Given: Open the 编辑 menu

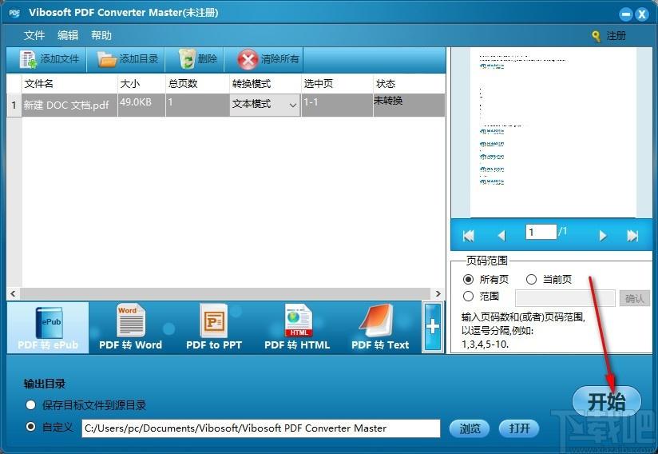Looking at the screenshot, I should pos(68,35).
